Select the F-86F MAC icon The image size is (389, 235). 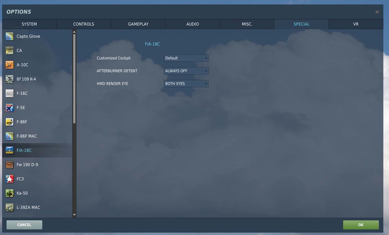(9, 136)
